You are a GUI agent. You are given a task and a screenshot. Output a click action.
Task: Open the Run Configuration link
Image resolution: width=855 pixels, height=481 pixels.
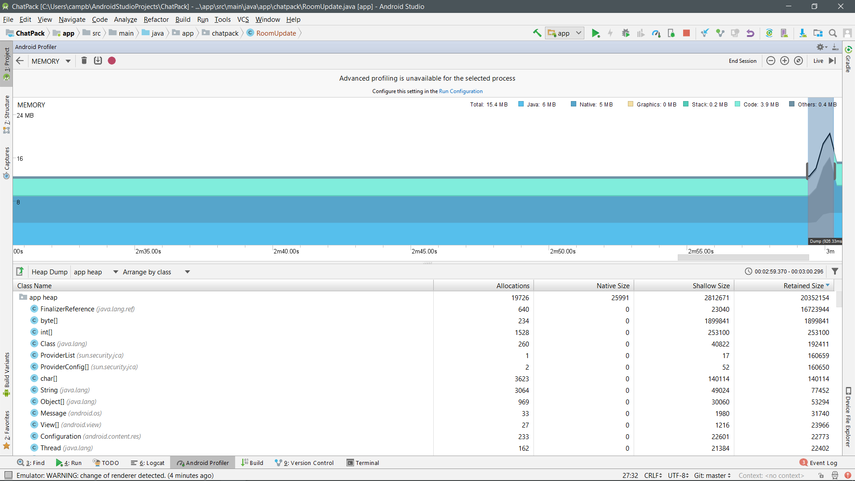pos(460,91)
